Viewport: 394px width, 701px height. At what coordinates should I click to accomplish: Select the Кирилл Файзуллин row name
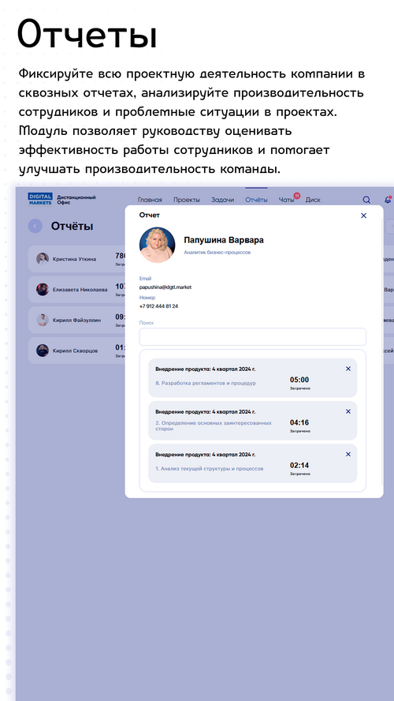coord(76,320)
